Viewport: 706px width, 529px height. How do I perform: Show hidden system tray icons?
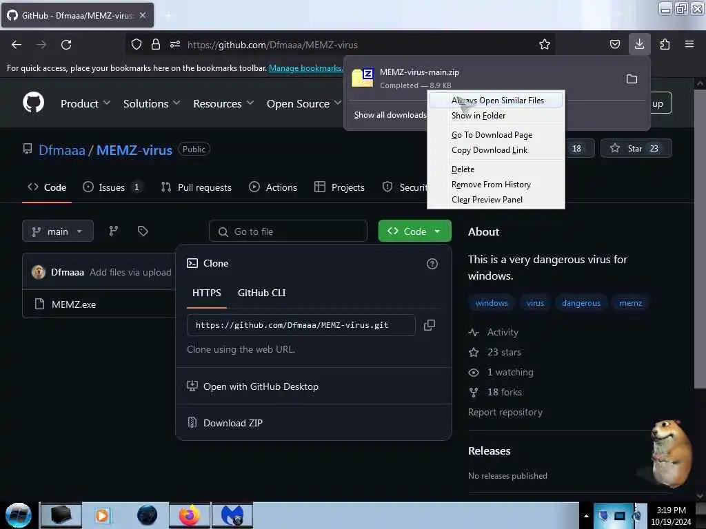tap(586, 516)
